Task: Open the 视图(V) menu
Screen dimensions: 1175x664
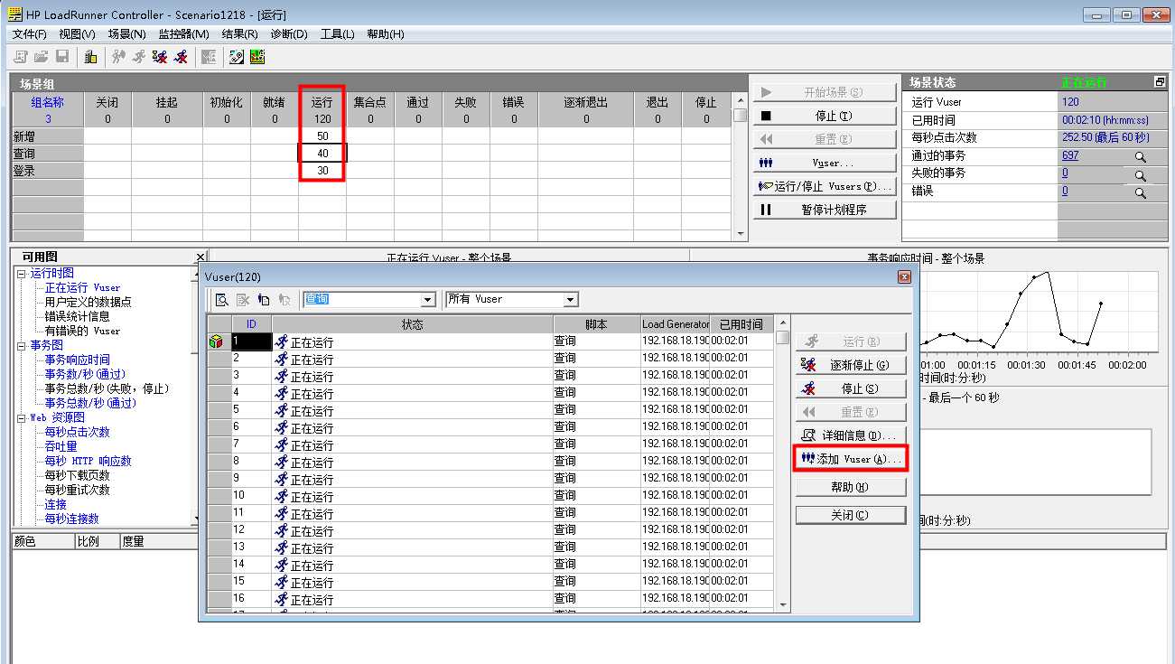Action: [77, 34]
